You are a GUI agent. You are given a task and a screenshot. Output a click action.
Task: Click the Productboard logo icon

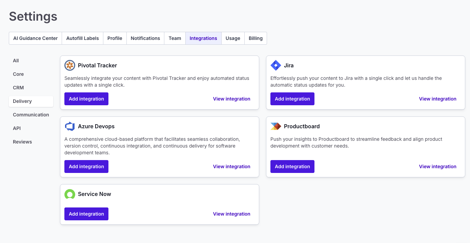tap(276, 126)
